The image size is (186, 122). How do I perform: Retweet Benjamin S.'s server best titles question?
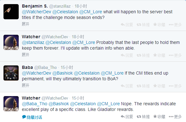click(x=143, y=25)
